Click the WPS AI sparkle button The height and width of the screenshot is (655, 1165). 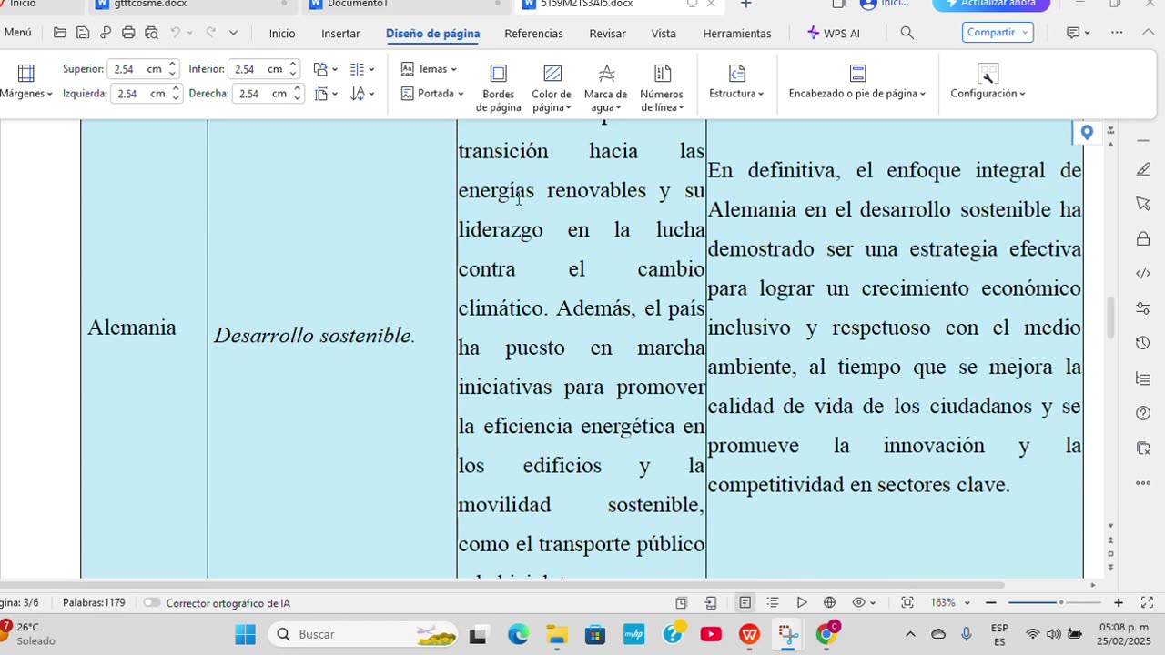[833, 33]
